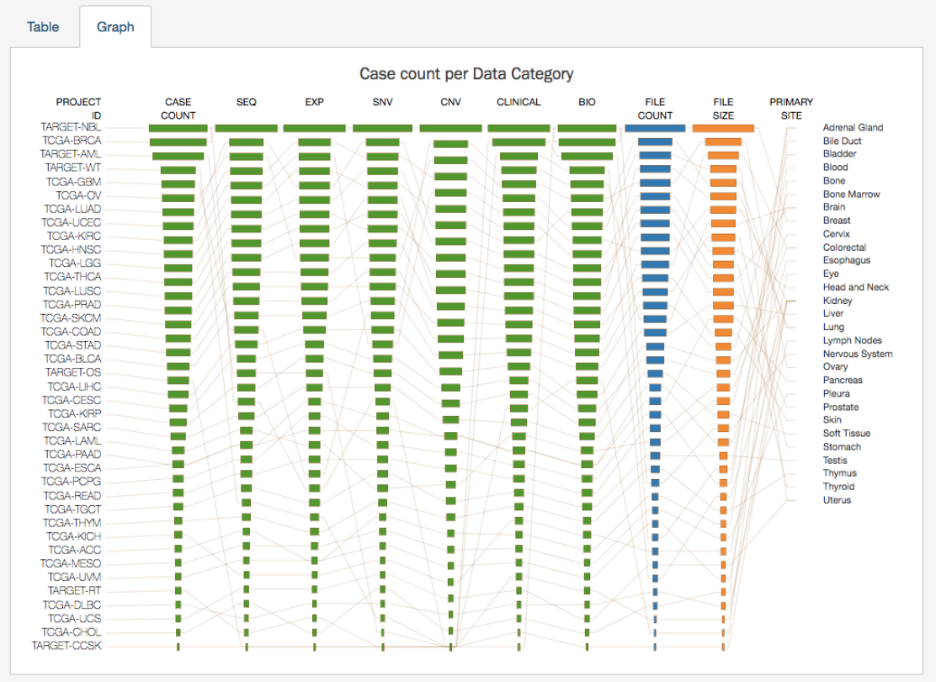Click the green Case Count bar for TCGA-BRCA
The width and height of the screenshot is (936, 682).
pos(178,142)
